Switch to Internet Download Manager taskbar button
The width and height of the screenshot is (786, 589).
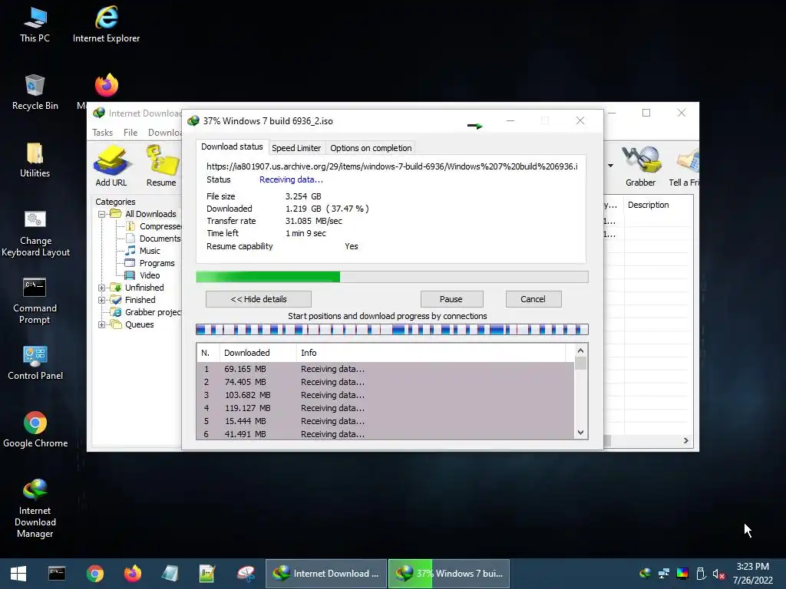pos(326,574)
